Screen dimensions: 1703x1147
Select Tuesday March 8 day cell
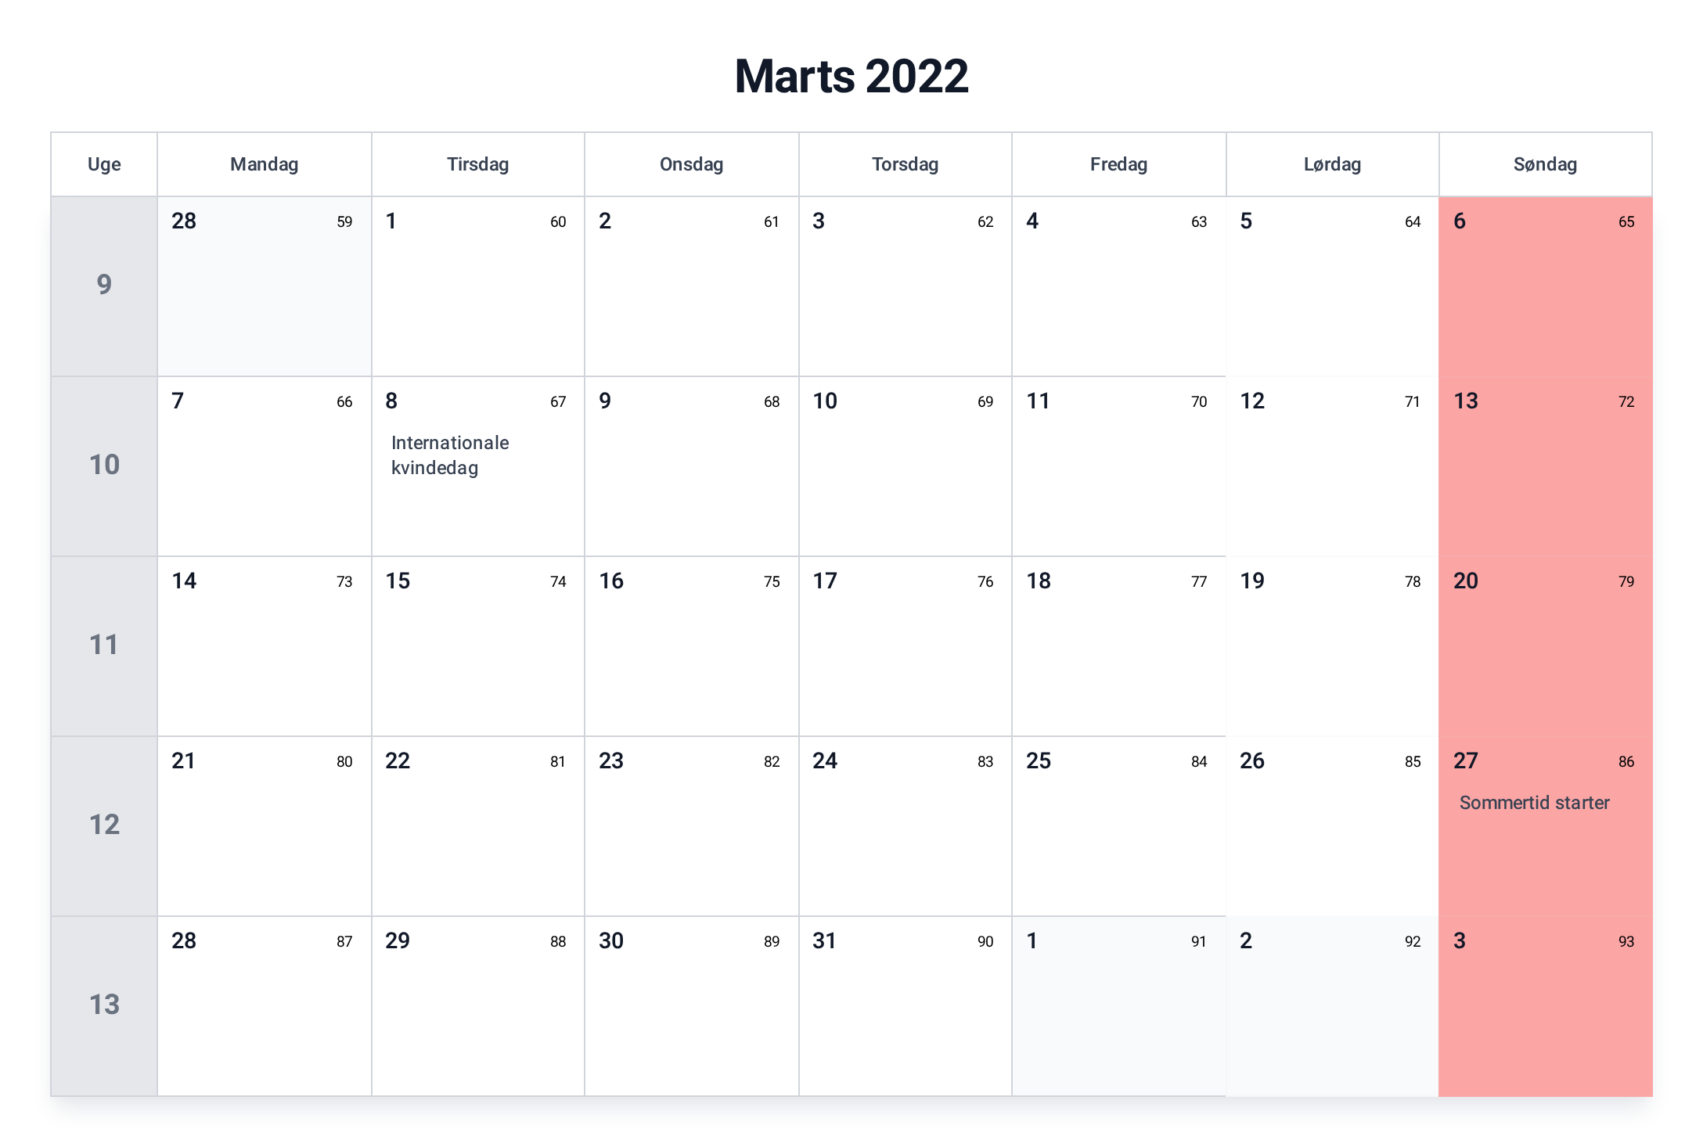point(478,466)
